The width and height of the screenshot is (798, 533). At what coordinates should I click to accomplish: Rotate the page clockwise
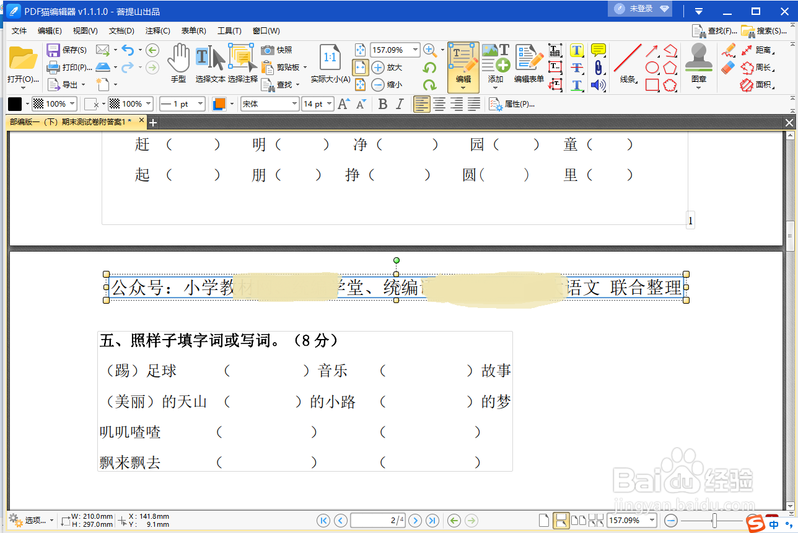coord(429,85)
